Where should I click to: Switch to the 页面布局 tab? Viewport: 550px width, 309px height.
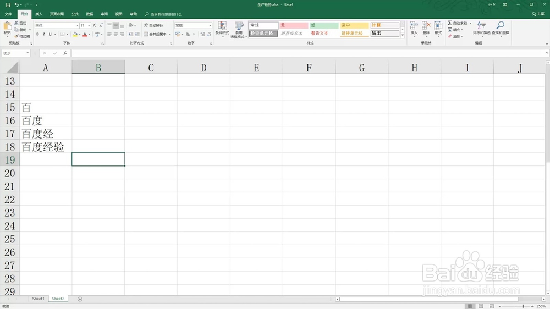click(57, 14)
